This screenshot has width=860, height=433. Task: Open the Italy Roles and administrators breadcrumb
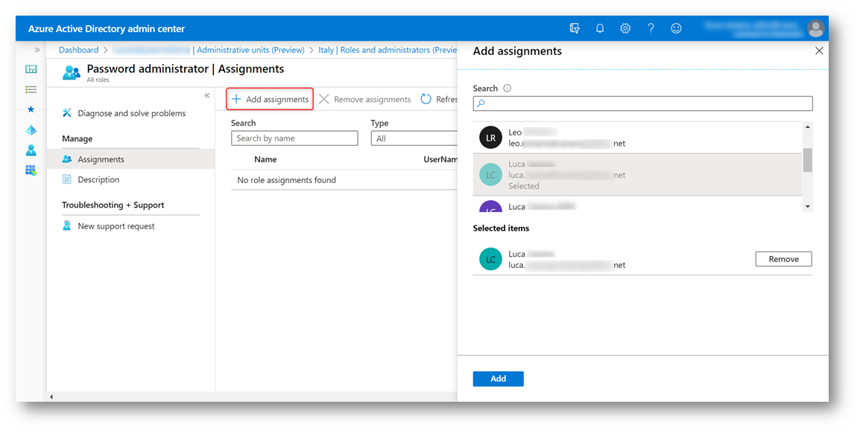point(388,50)
